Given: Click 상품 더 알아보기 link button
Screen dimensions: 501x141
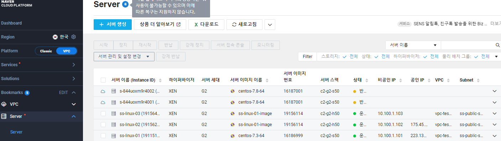Looking at the screenshot, I should click(x=160, y=25).
